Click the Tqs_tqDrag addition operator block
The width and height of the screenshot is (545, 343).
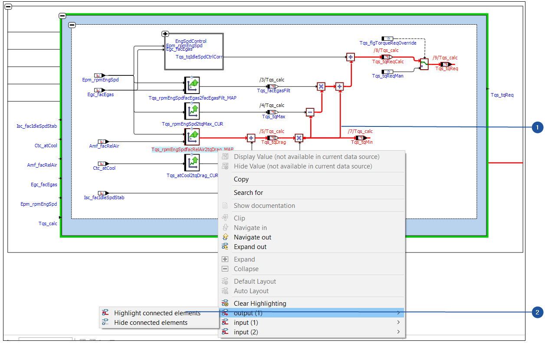(x=250, y=137)
